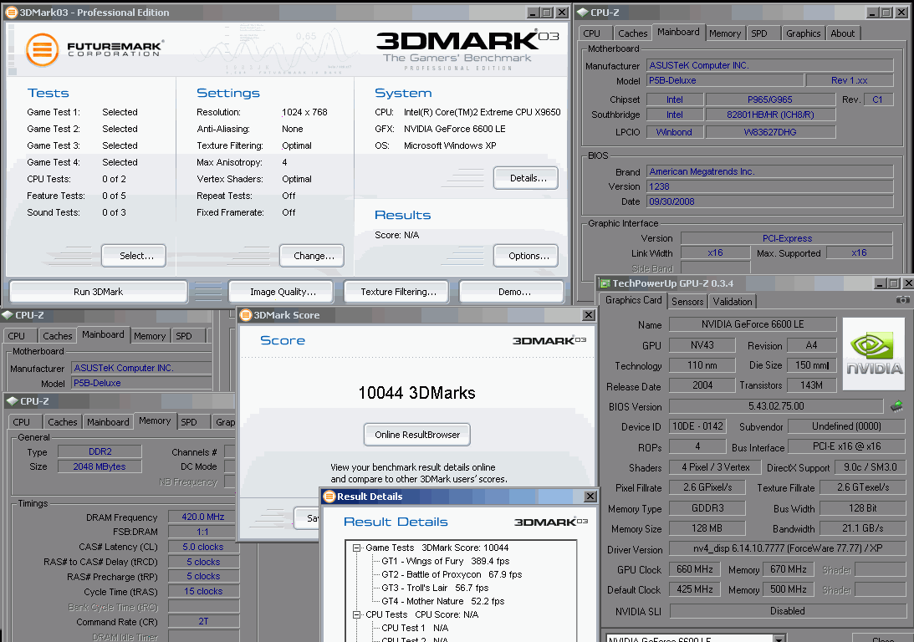The height and width of the screenshot is (642, 914).
Task: Click the GPU-Z BIOS save chip icon
Action: pos(896,406)
